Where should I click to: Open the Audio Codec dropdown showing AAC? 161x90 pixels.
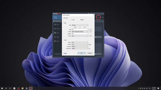(80, 42)
